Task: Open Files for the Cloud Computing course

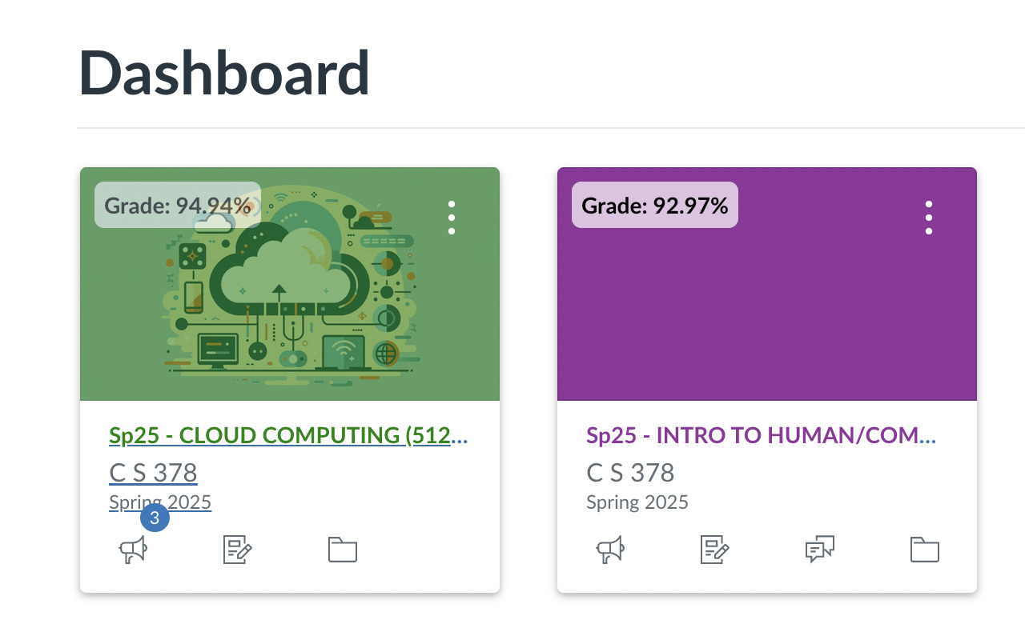Action: click(x=343, y=550)
